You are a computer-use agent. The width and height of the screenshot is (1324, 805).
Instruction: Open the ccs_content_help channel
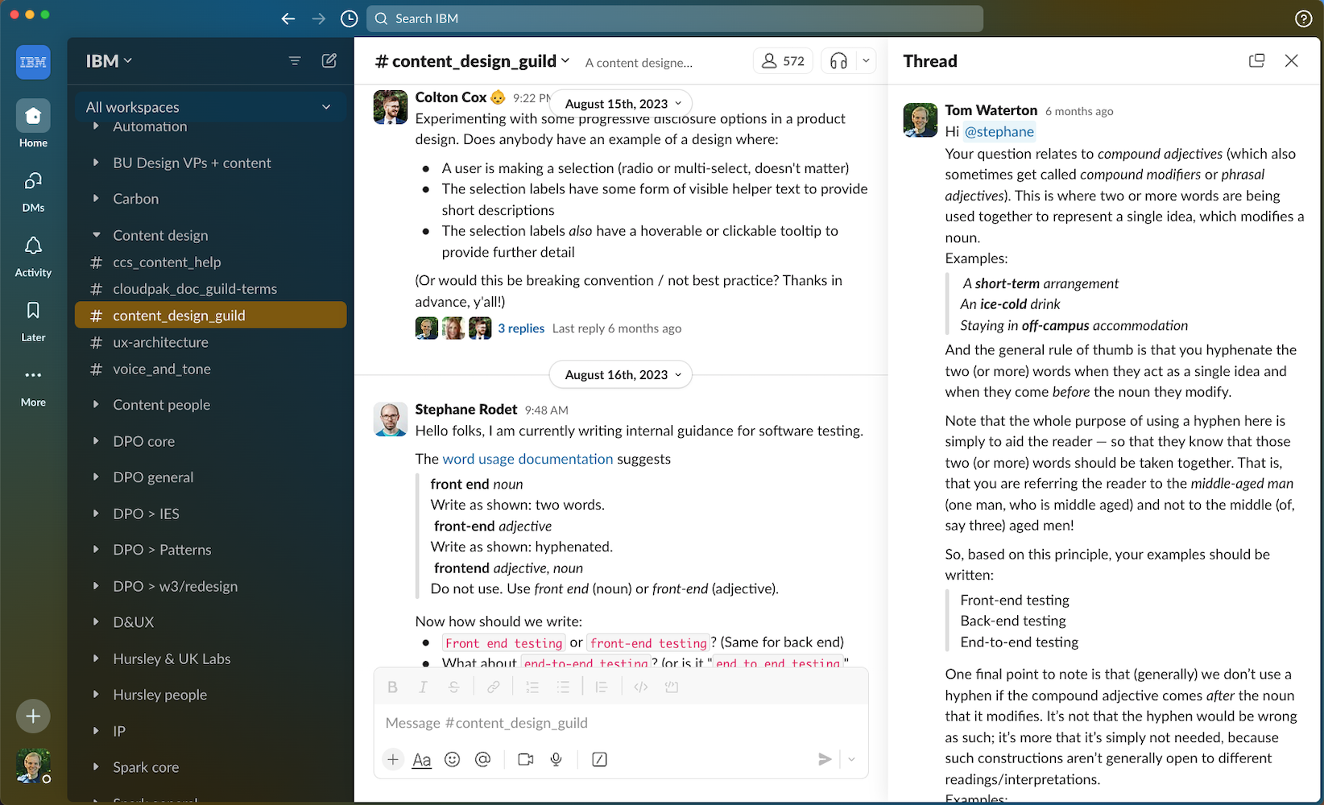coord(210,262)
